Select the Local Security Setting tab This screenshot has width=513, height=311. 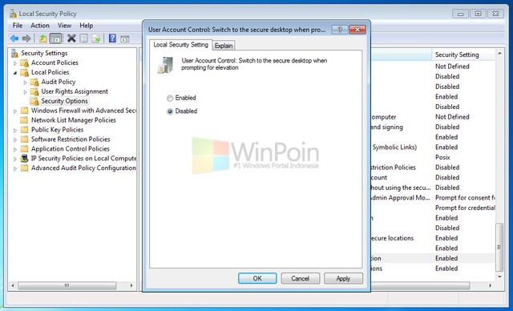180,44
